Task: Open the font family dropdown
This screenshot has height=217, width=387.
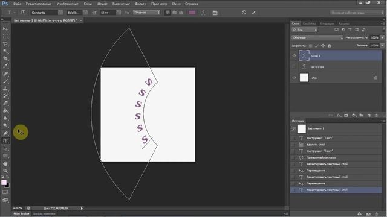Action: [x=60, y=13]
